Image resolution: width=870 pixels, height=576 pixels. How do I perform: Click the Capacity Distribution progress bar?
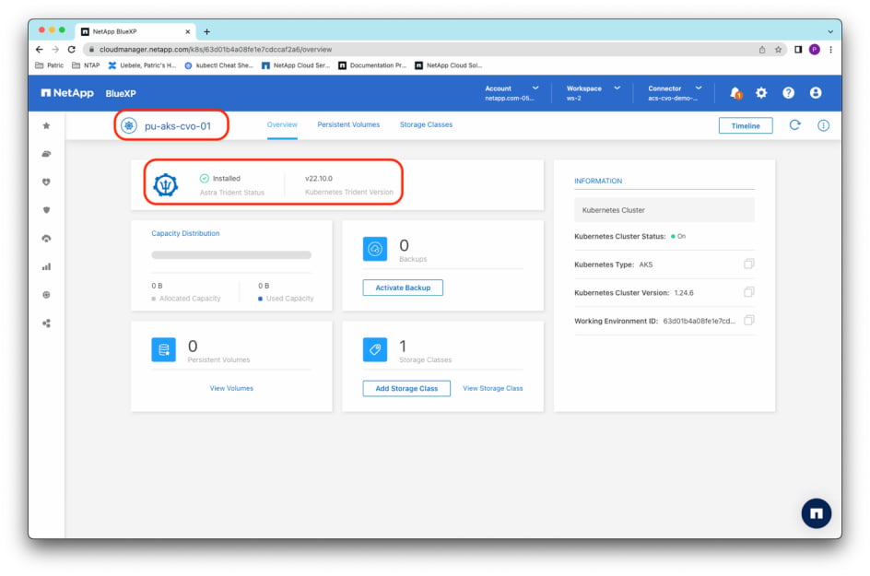pos(231,255)
